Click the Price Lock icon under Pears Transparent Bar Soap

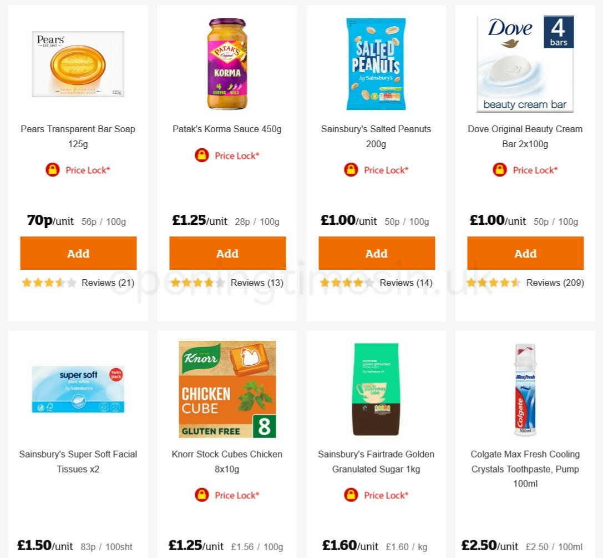click(53, 170)
